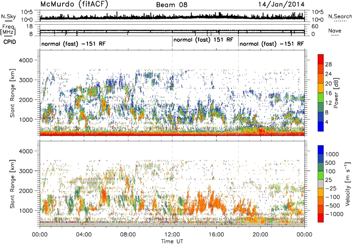Click the blue bottom of power colorbar

point(321,127)
